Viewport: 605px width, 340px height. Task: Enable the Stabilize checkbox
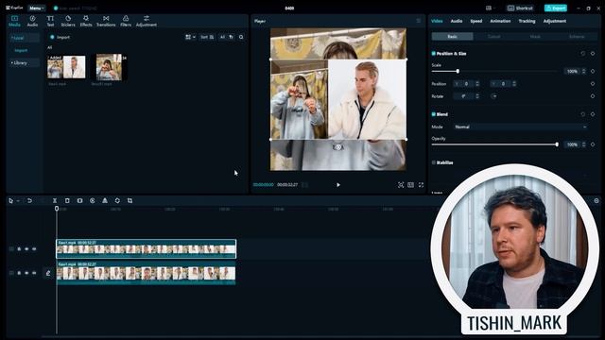[433, 162]
